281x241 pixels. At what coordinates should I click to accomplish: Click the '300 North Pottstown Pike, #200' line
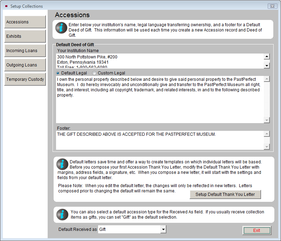87,57
